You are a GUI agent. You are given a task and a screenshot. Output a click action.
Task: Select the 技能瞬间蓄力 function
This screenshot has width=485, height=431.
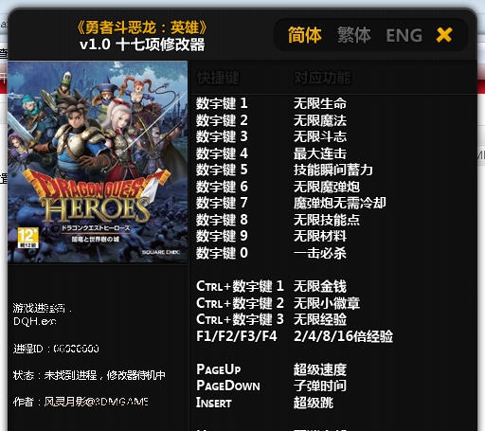333,170
